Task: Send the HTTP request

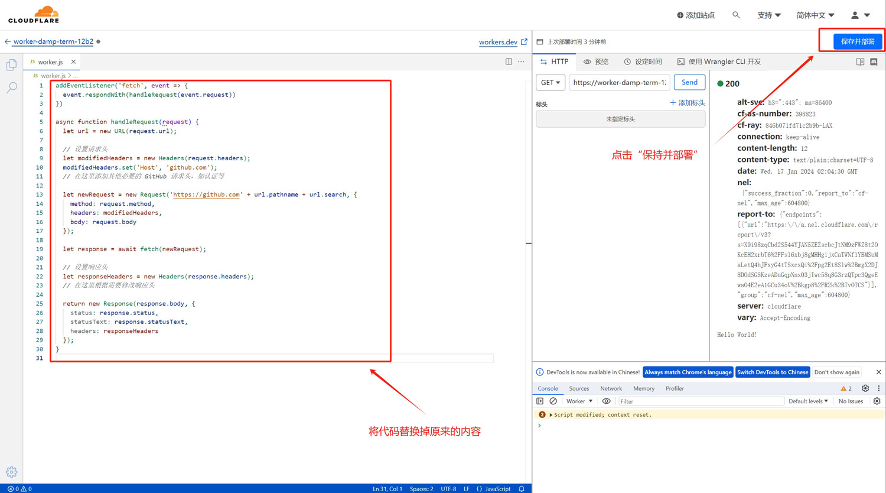Action: (689, 83)
